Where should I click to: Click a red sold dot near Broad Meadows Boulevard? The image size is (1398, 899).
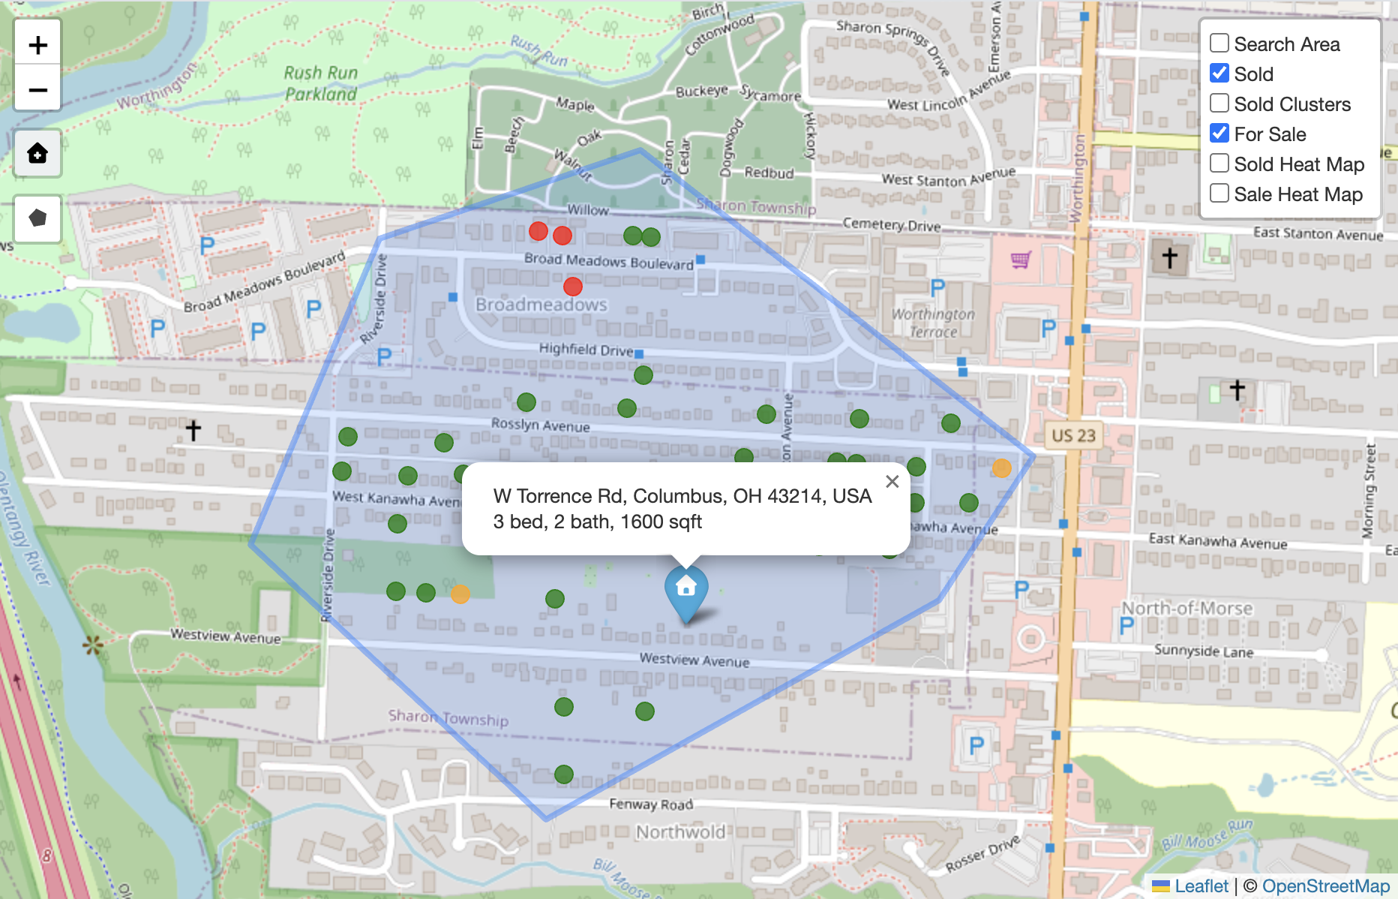pos(572,286)
